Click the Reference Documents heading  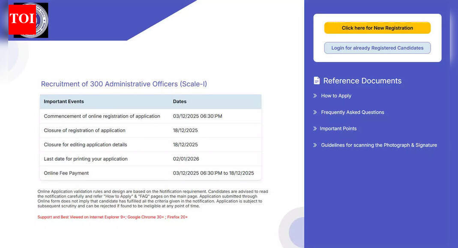362,80
